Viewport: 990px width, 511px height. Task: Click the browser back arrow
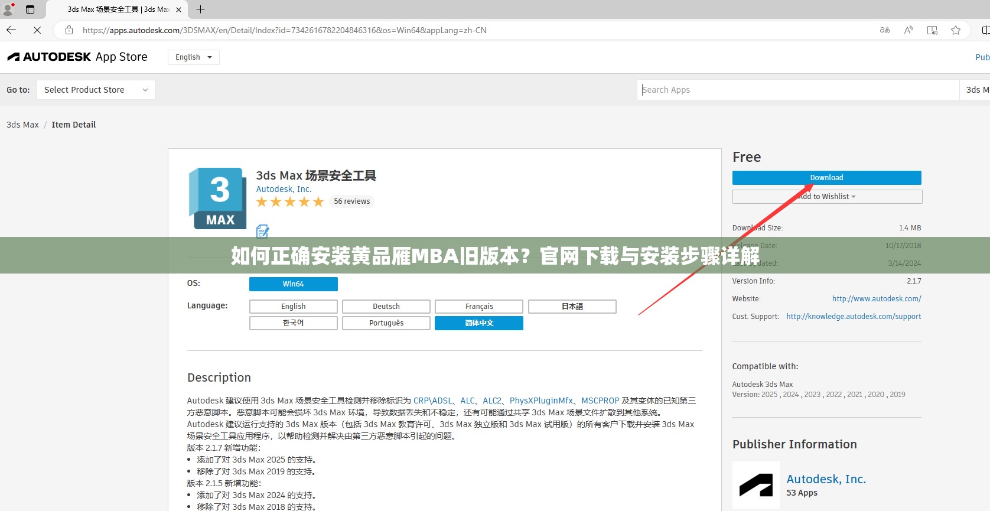click(x=11, y=30)
